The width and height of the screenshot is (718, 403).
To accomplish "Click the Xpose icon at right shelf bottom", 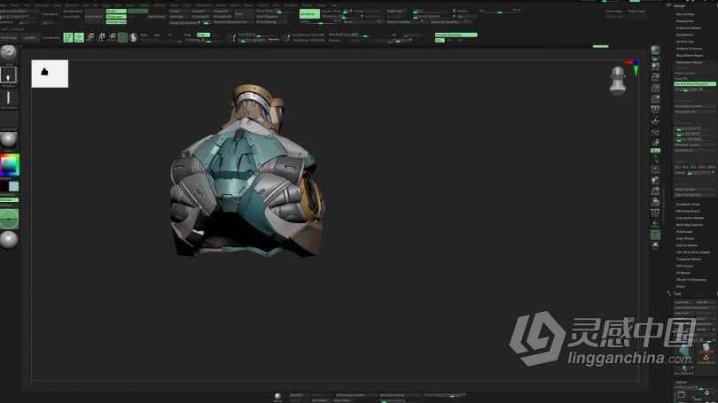I will click(x=655, y=245).
